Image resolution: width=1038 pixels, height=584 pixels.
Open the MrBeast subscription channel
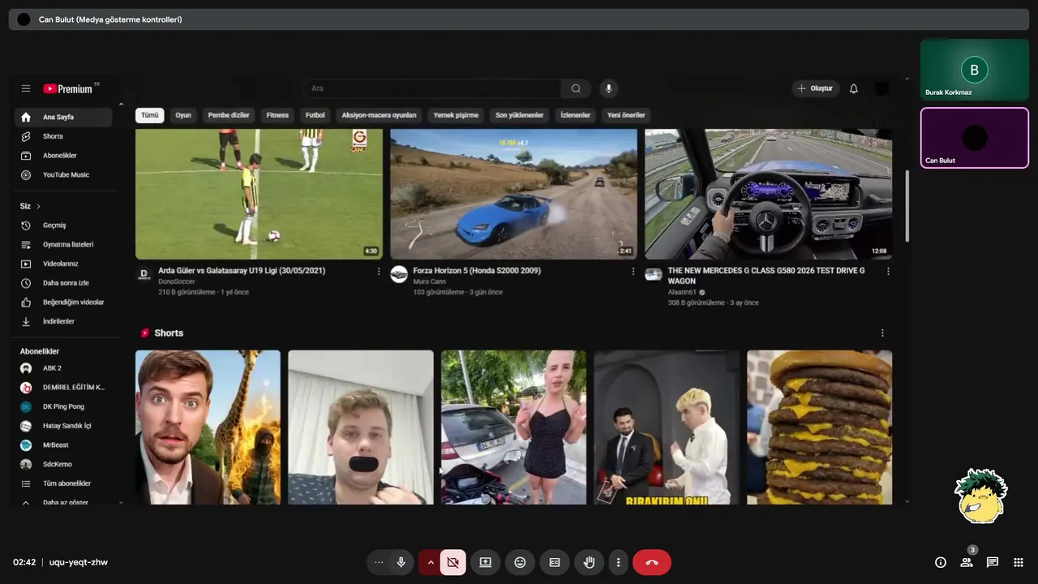click(x=63, y=445)
